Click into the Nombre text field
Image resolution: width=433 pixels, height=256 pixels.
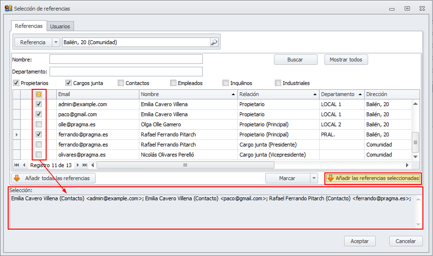(126, 59)
